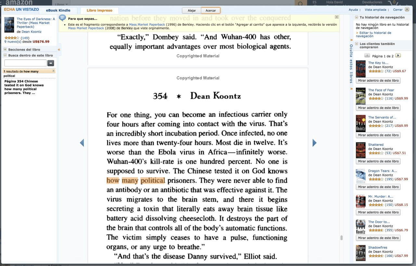Go to the previous book page with the left arrow
Viewport: 416px width, 266px height.
point(82,142)
